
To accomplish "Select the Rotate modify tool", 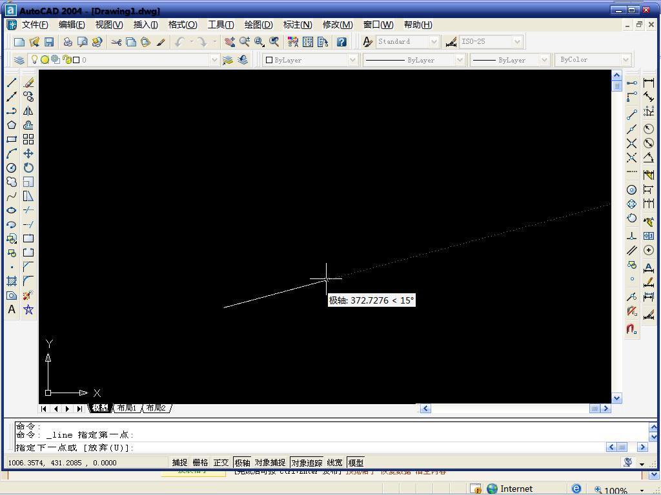I will [28, 168].
